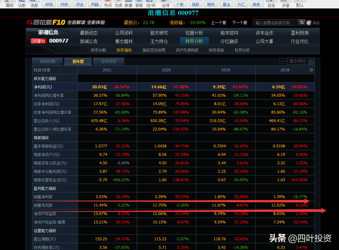Go to 经营分析 section

pyautogui.click(x=194, y=33)
